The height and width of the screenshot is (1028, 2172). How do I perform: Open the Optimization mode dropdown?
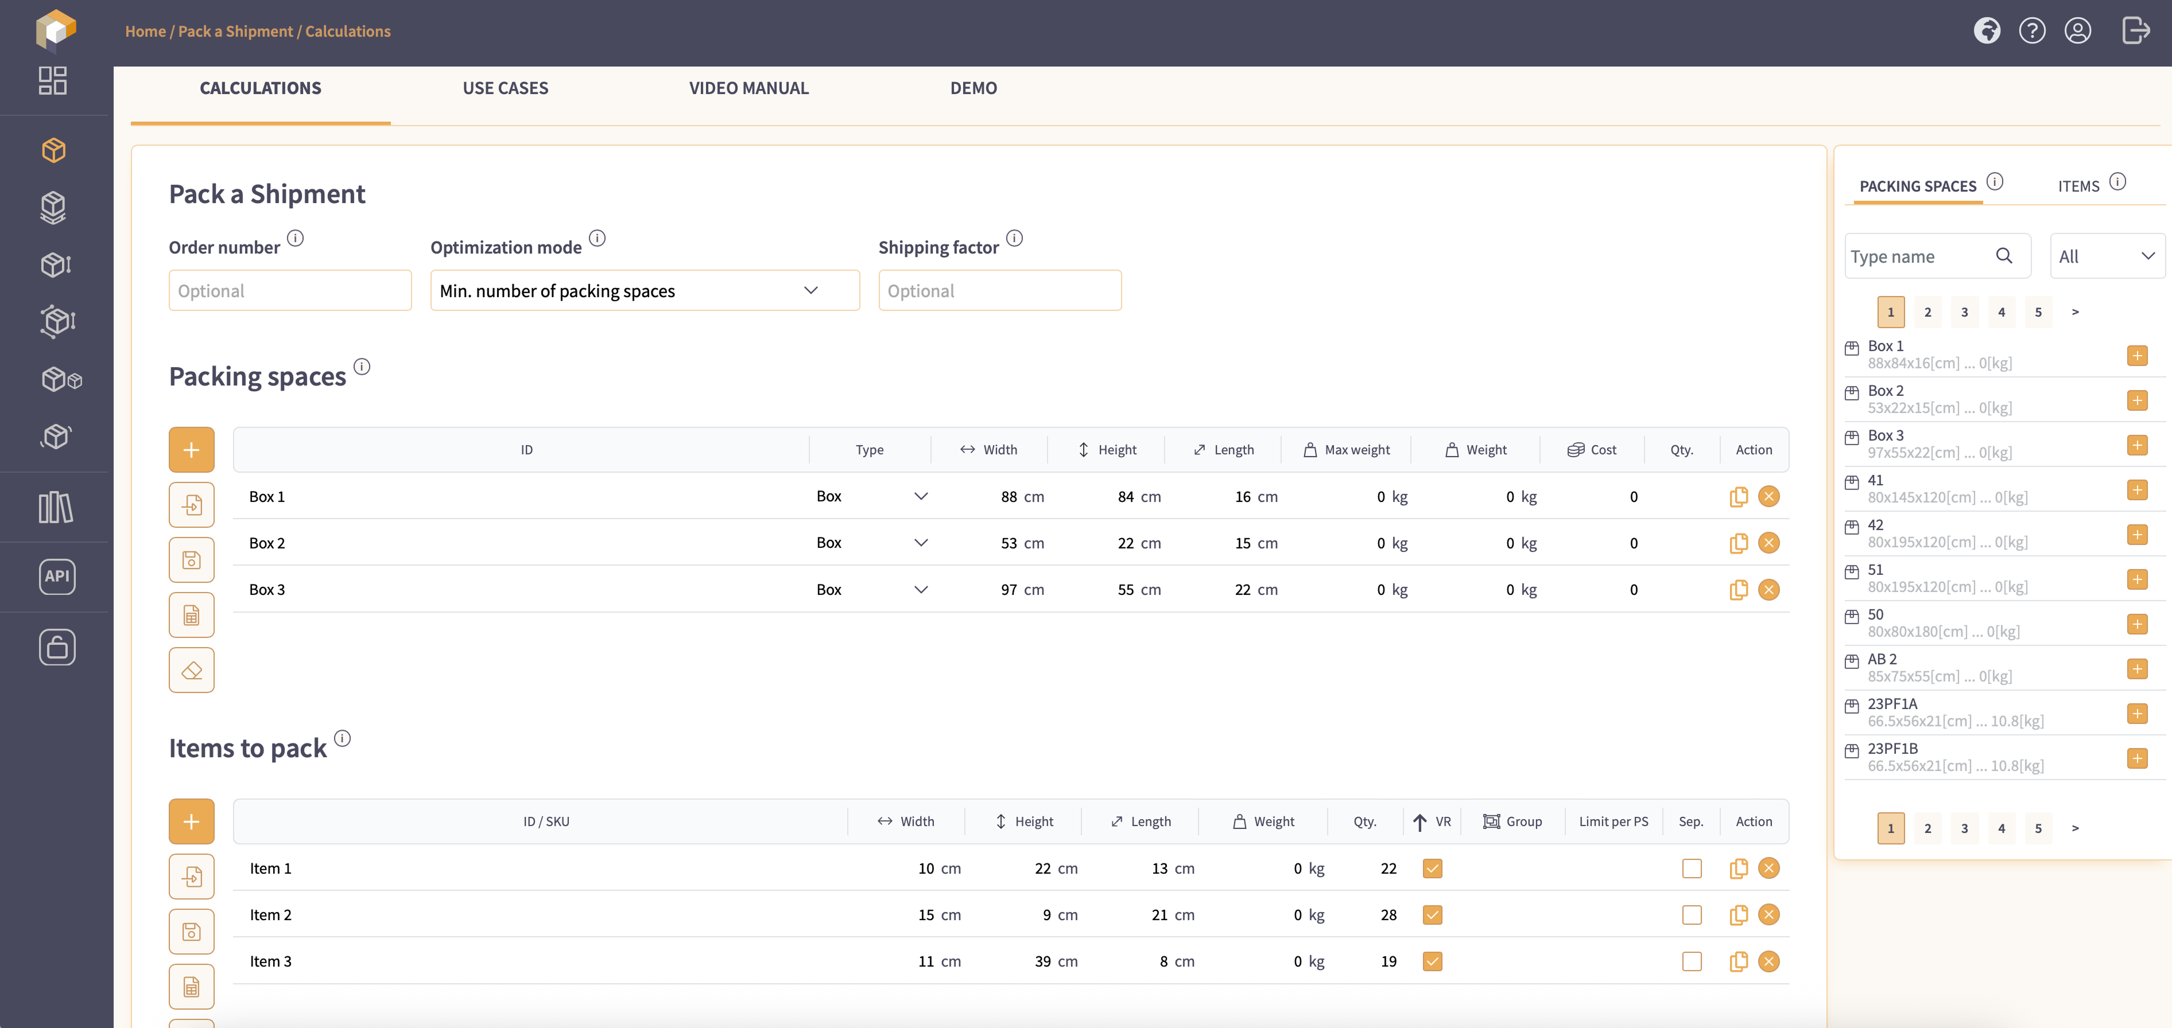pos(644,291)
